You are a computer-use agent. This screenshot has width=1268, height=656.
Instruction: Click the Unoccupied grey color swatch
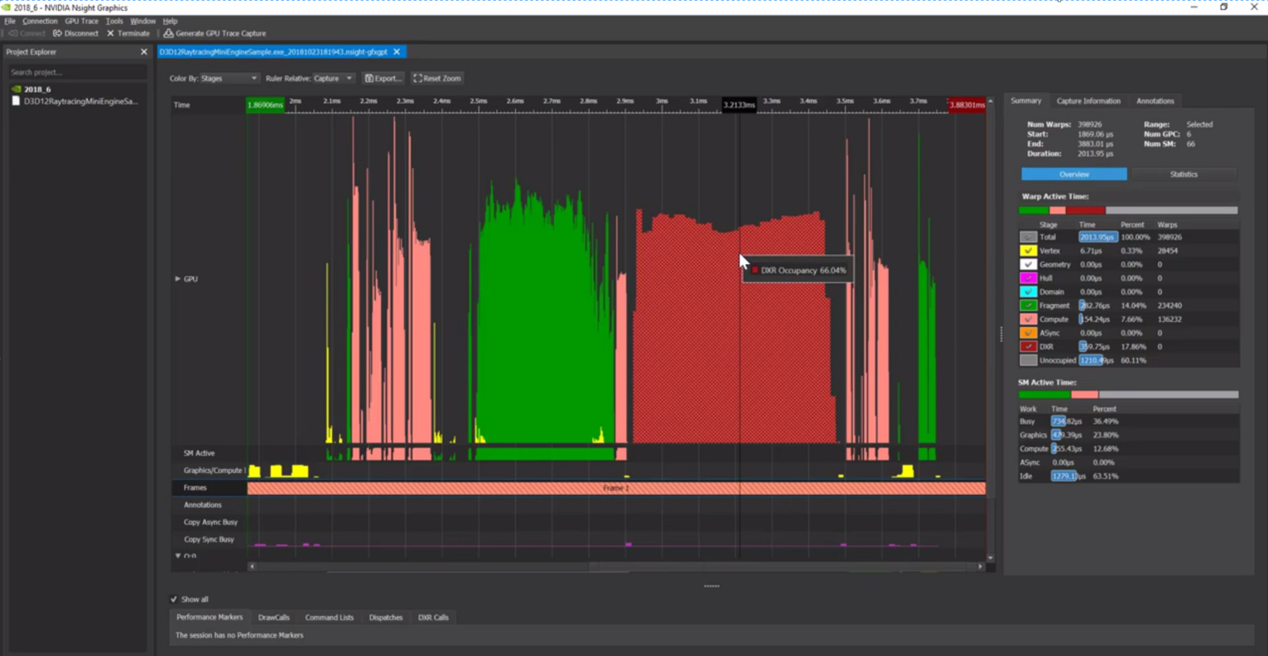tap(1028, 360)
